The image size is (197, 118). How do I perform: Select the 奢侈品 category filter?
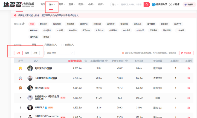coord(46,37)
